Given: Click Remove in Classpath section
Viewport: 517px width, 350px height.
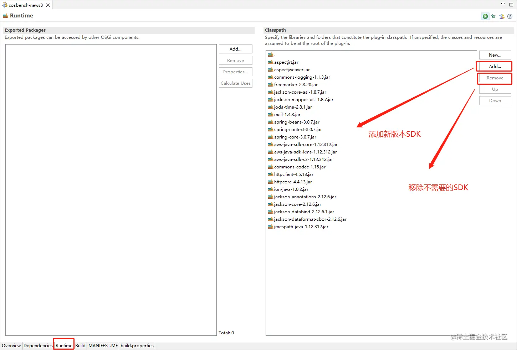Looking at the screenshot, I should [495, 78].
